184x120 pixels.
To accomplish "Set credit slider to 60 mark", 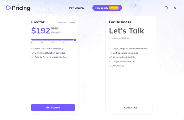I will pos(53,40).
